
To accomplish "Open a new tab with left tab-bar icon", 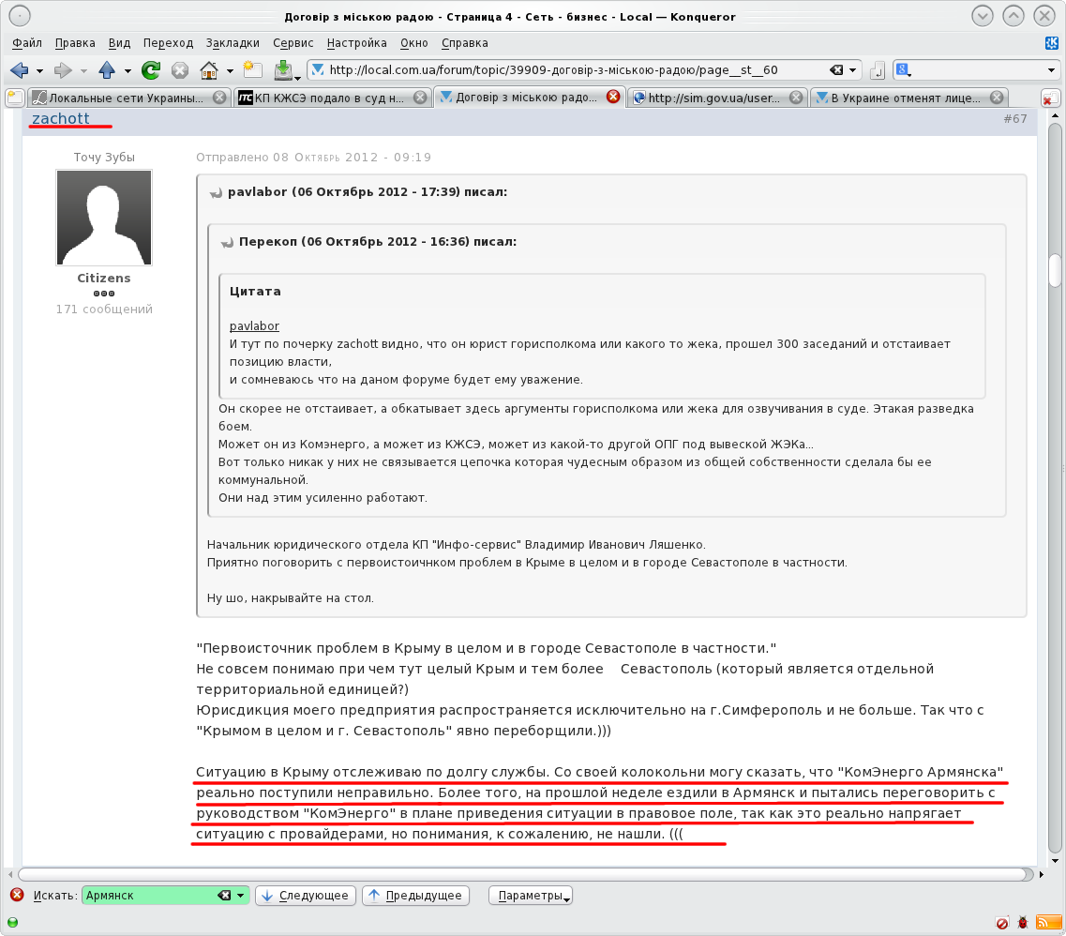I will pyautogui.click(x=15, y=98).
